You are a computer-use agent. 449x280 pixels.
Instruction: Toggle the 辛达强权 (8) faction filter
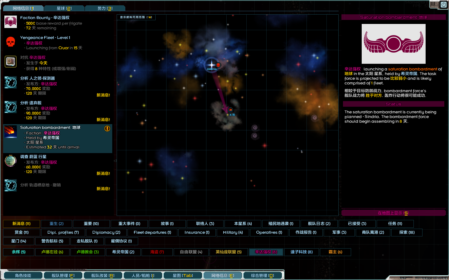point(266,252)
